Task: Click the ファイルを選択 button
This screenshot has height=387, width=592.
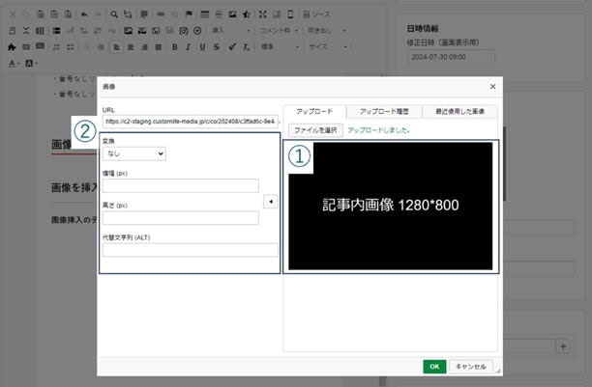Action: pyautogui.click(x=315, y=130)
